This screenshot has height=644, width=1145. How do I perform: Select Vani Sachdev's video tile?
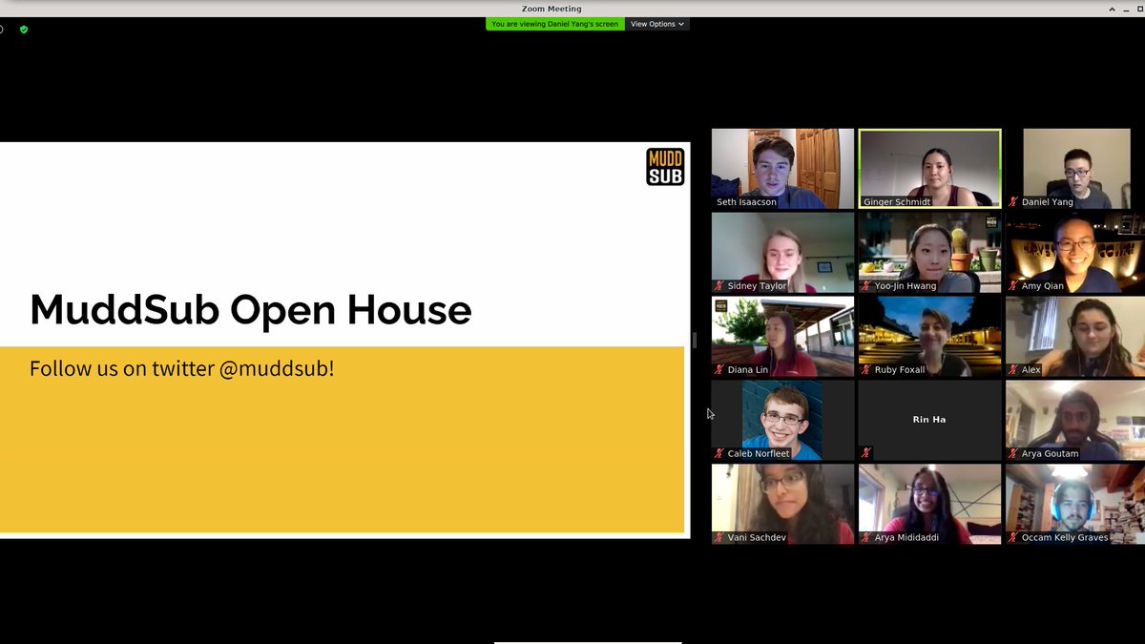[x=782, y=505]
